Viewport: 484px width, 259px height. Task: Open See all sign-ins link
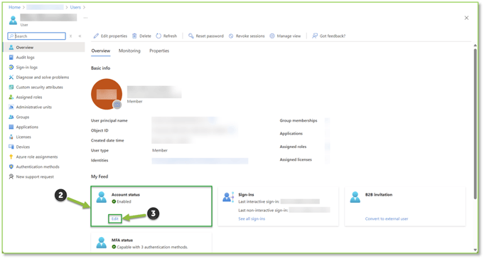click(x=252, y=219)
